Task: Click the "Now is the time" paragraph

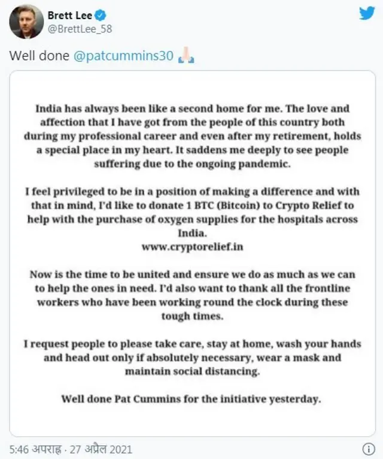Action: click(192, 295)
